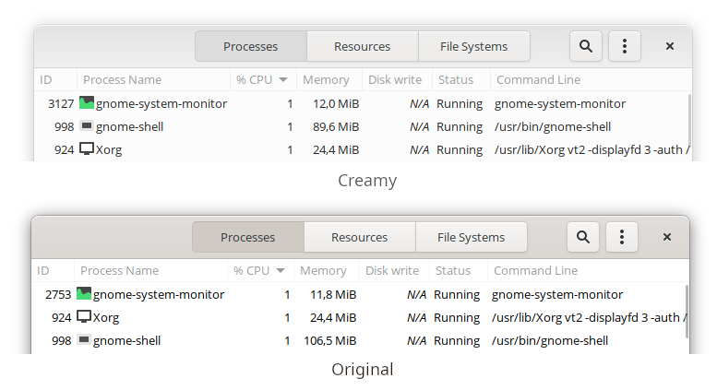The width and height of the screenshot is (717, 390).
Task: Click gnome-system-monitor name in Original window
Action: tap(159, 294)
